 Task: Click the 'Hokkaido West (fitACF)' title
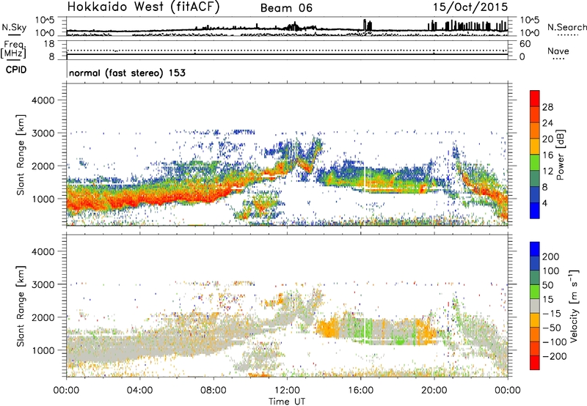pyautogui.click(x=143, y=7)
